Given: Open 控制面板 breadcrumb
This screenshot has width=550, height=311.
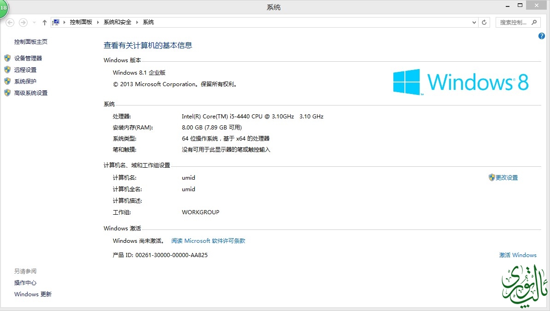Looking at the screenshot, I should click(81, 22).
